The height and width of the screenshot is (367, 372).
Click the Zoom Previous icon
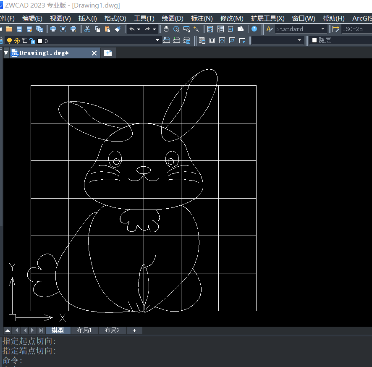point(196,29)
